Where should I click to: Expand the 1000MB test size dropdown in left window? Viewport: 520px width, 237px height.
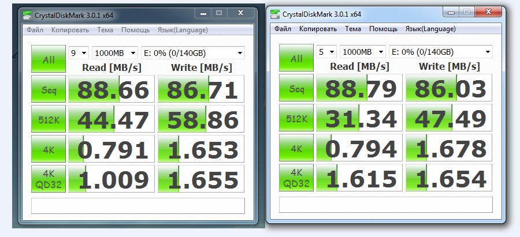[x=114, y=53]
